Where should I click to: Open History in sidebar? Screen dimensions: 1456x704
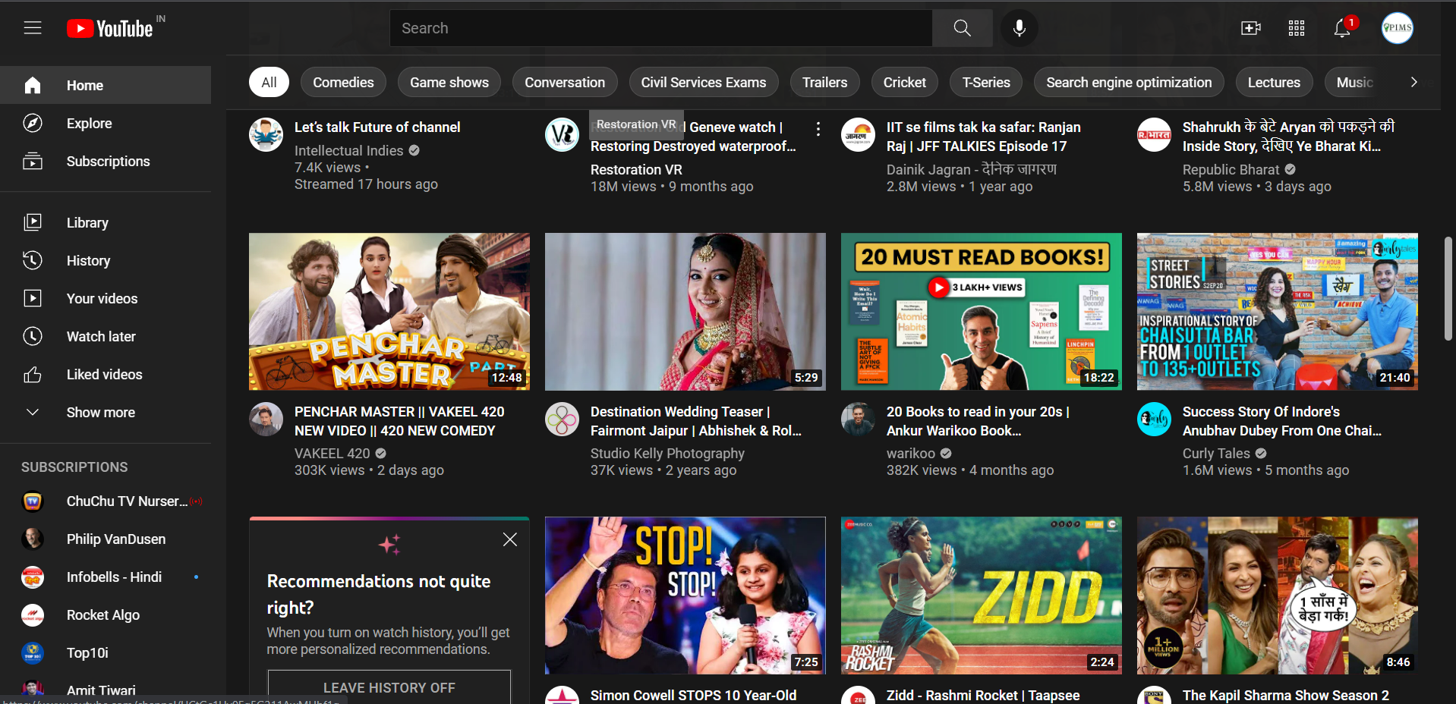[x=106, y=260]
